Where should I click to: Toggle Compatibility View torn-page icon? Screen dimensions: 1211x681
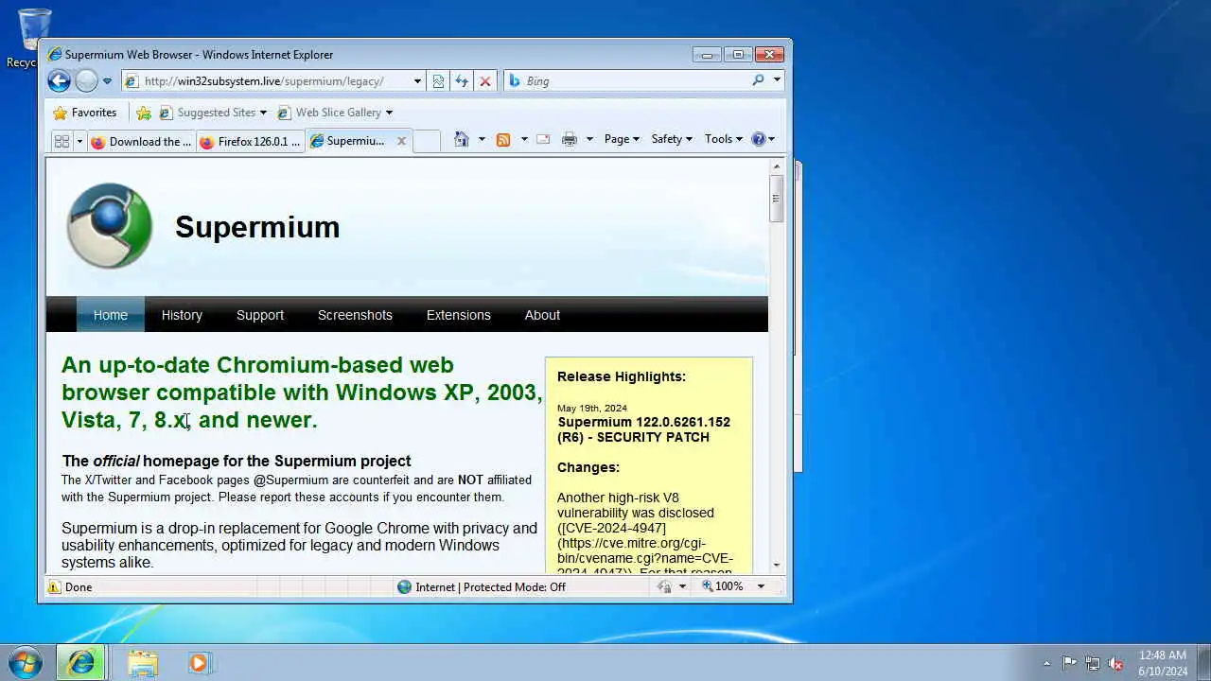438,81
